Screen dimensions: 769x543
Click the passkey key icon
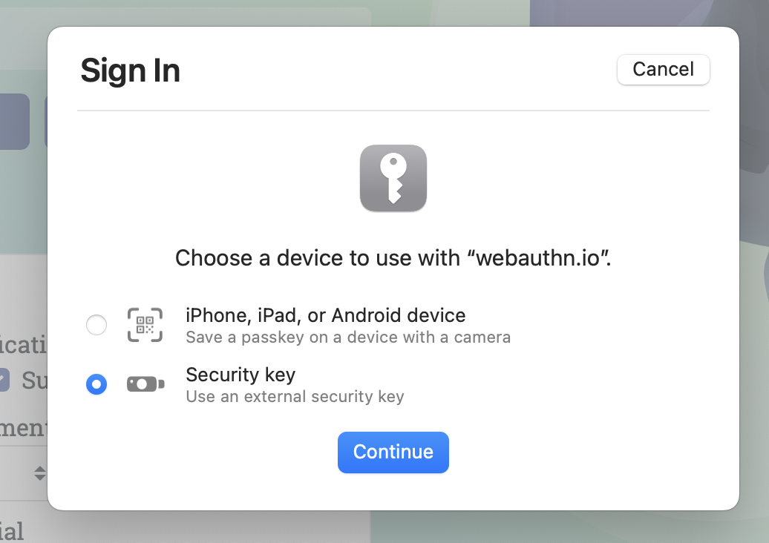click(393, 178)
